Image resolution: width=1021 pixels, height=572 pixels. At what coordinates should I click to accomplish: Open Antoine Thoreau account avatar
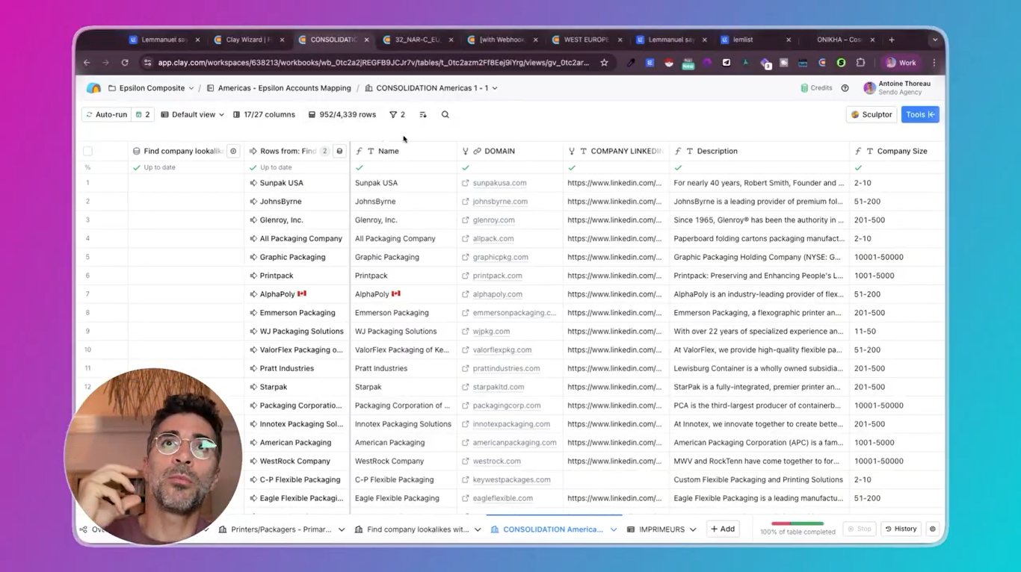click(869, 88)
